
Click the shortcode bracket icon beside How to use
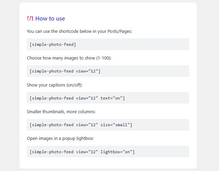(30, 18)
